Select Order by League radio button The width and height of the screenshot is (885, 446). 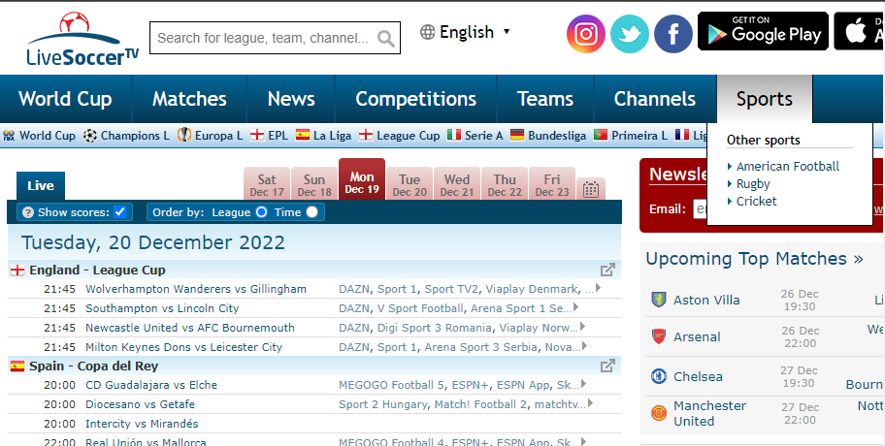click(x=261, y=212)
